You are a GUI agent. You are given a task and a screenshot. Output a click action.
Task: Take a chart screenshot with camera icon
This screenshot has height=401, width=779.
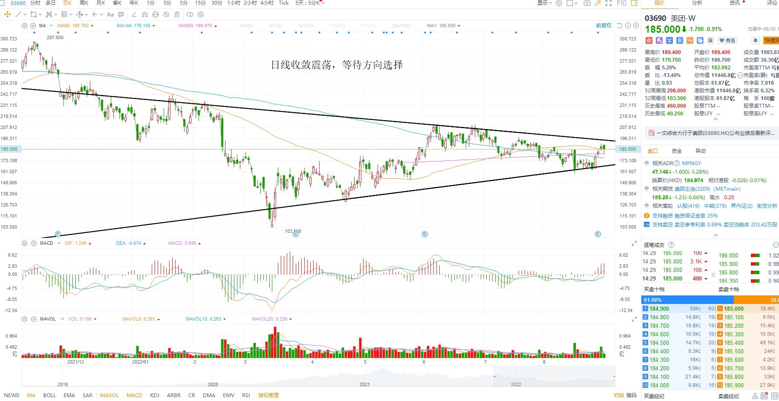587,3
